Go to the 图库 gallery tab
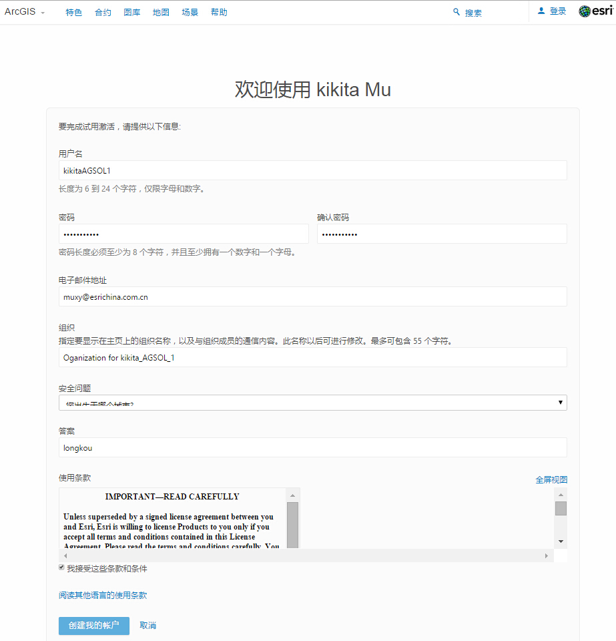616x641 pixels. pyautogui.click(x=132, y=12)
